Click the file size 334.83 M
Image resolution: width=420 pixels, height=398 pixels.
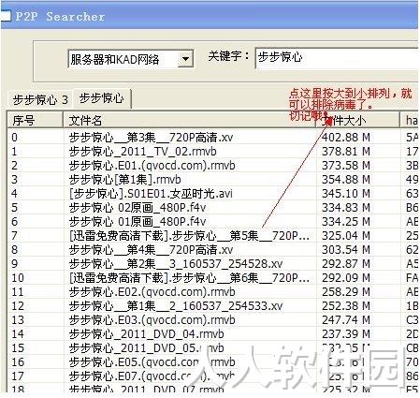point(346,208)
